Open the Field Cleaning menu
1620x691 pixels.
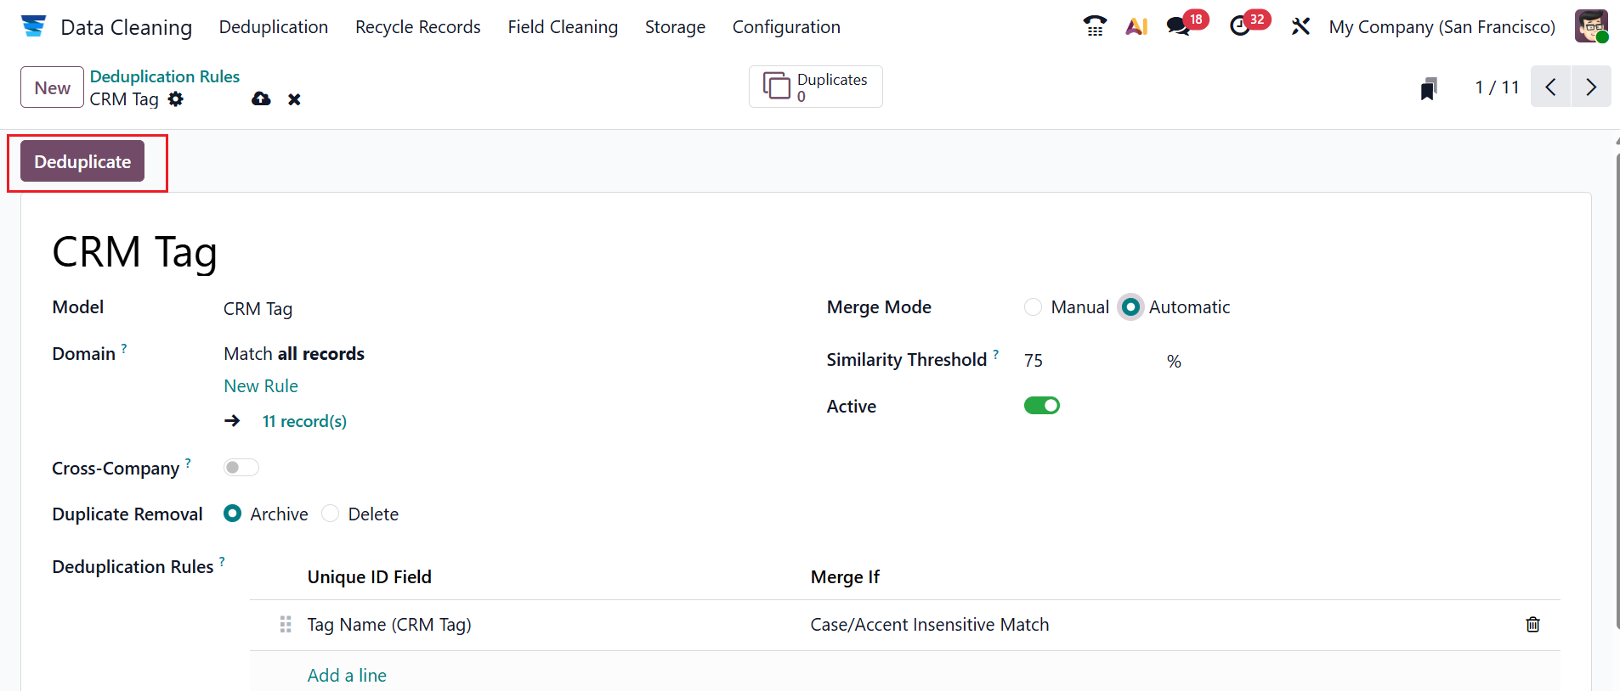pos(563,27)
